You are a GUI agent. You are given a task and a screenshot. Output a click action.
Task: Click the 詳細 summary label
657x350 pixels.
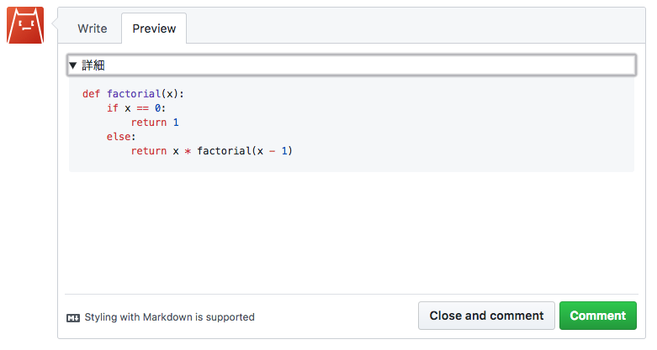93,65
